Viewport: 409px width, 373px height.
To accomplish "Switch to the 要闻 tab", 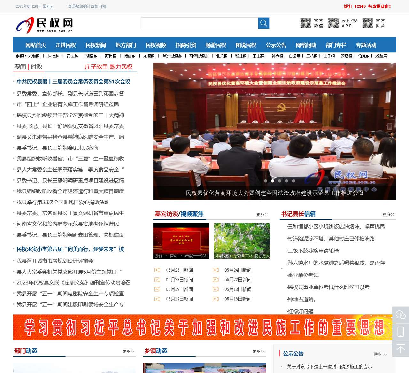I will (x=20, y=66).
